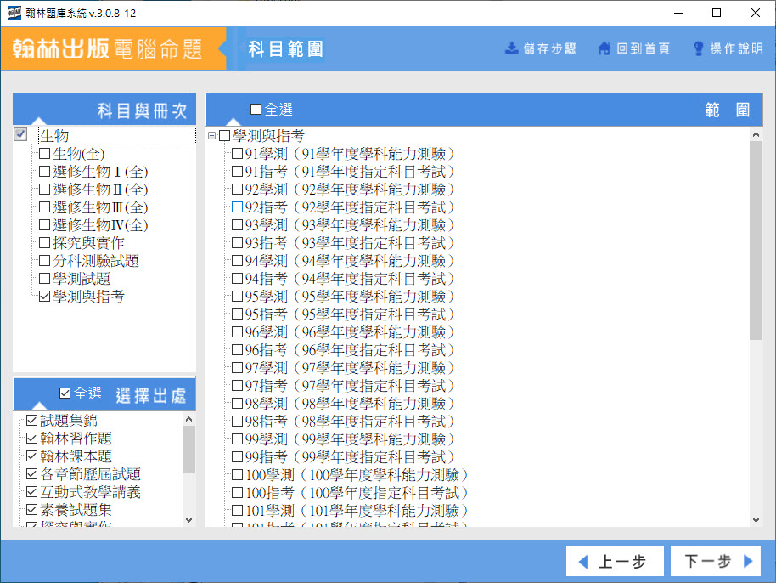
Task: Click the 儲存步驟 save icon
Action: tap(512, 48)
